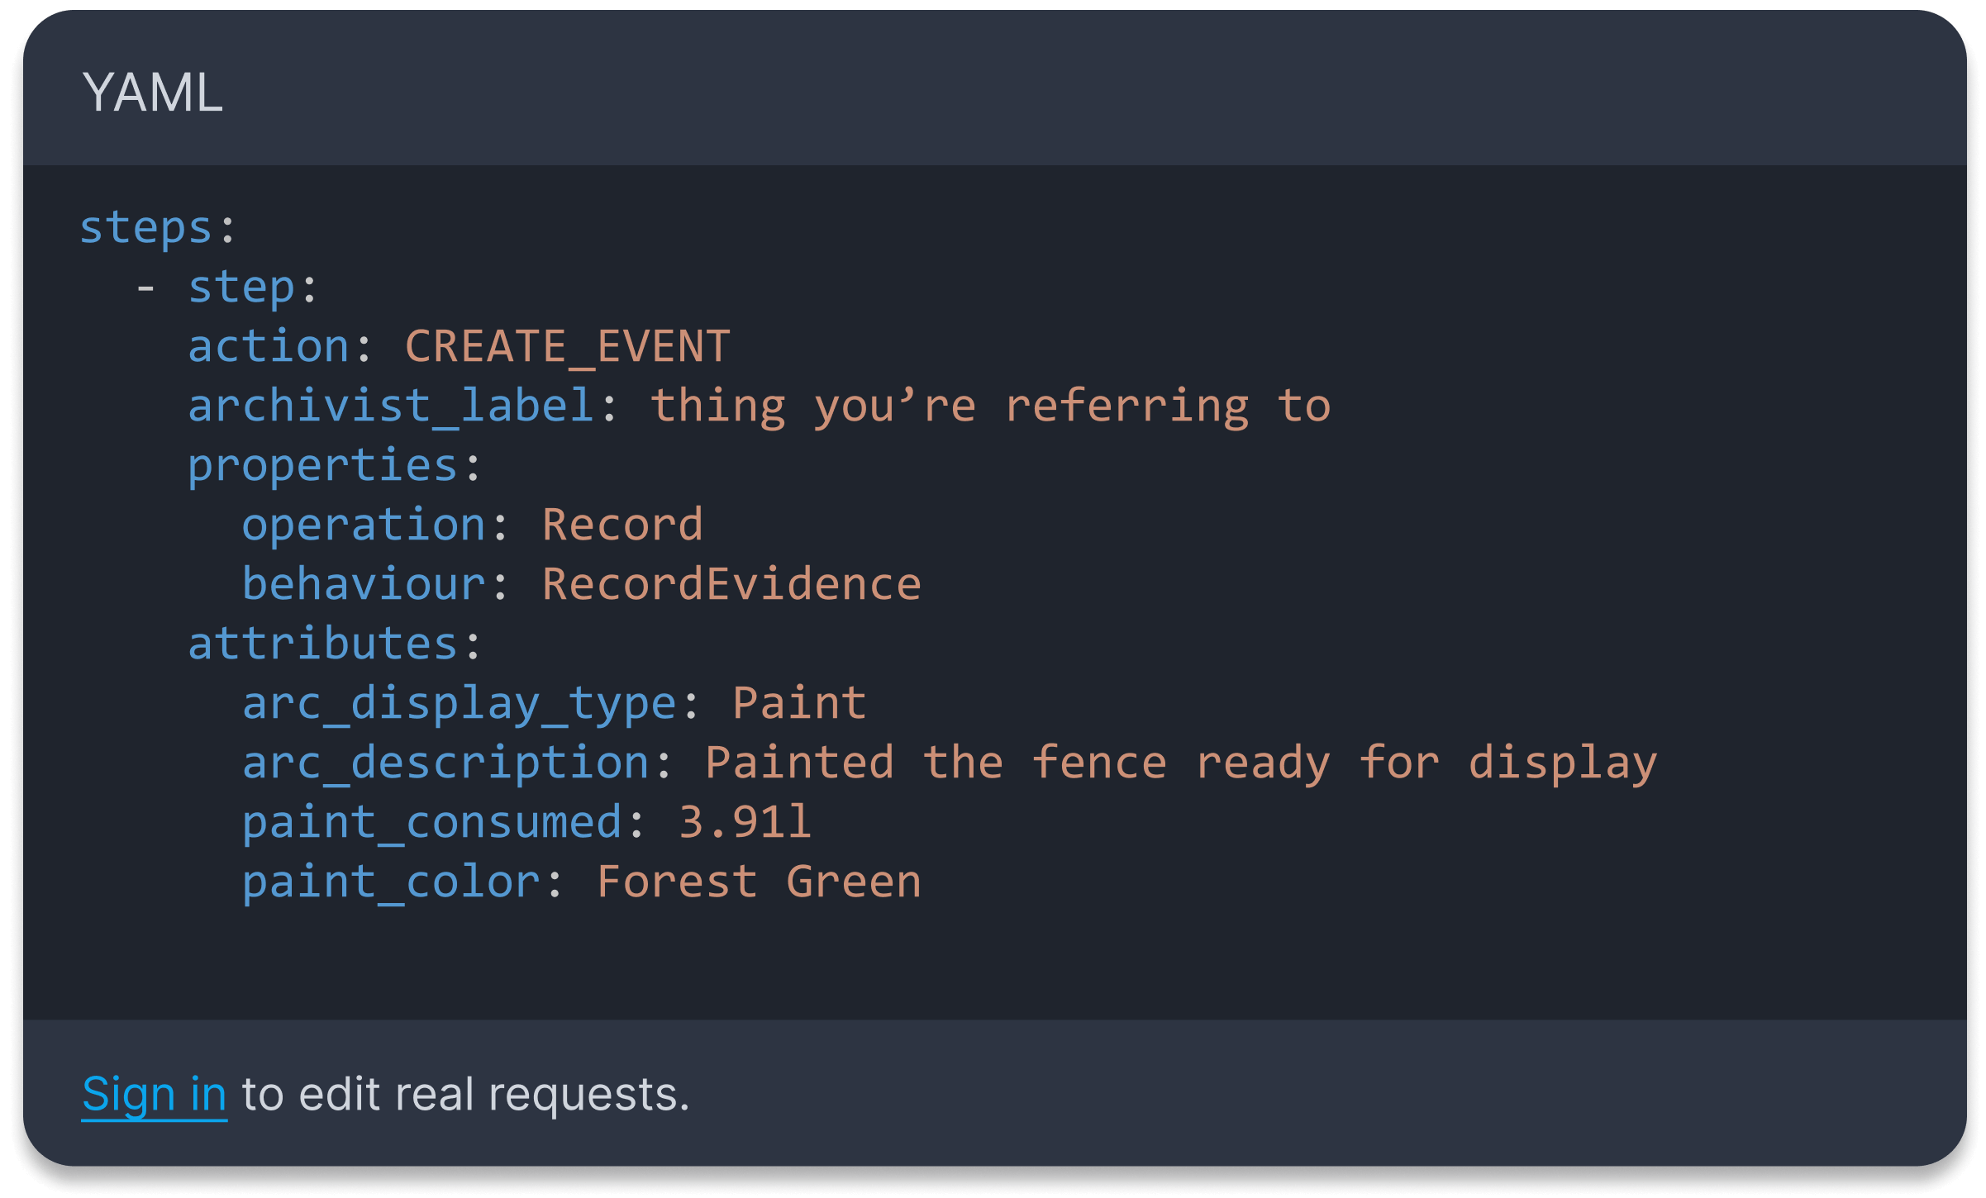Click the attributes key
This screenshot has height=1198, width=1986.
pos(323,644)
